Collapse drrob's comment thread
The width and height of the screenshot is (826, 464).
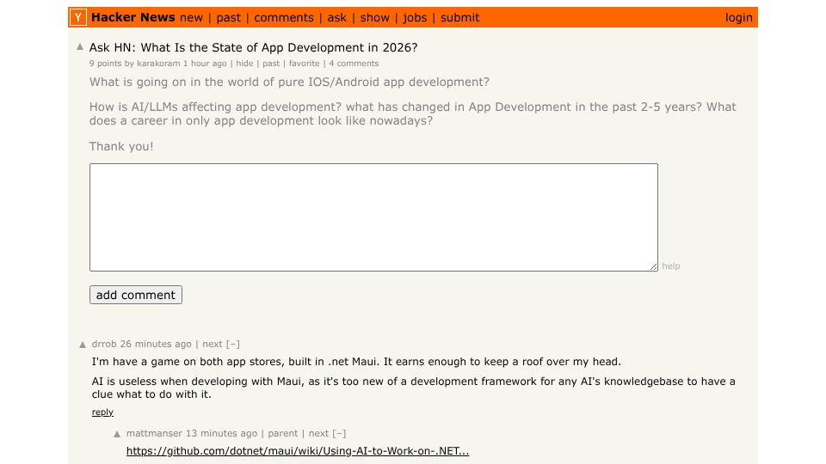(x=233, y=344)
